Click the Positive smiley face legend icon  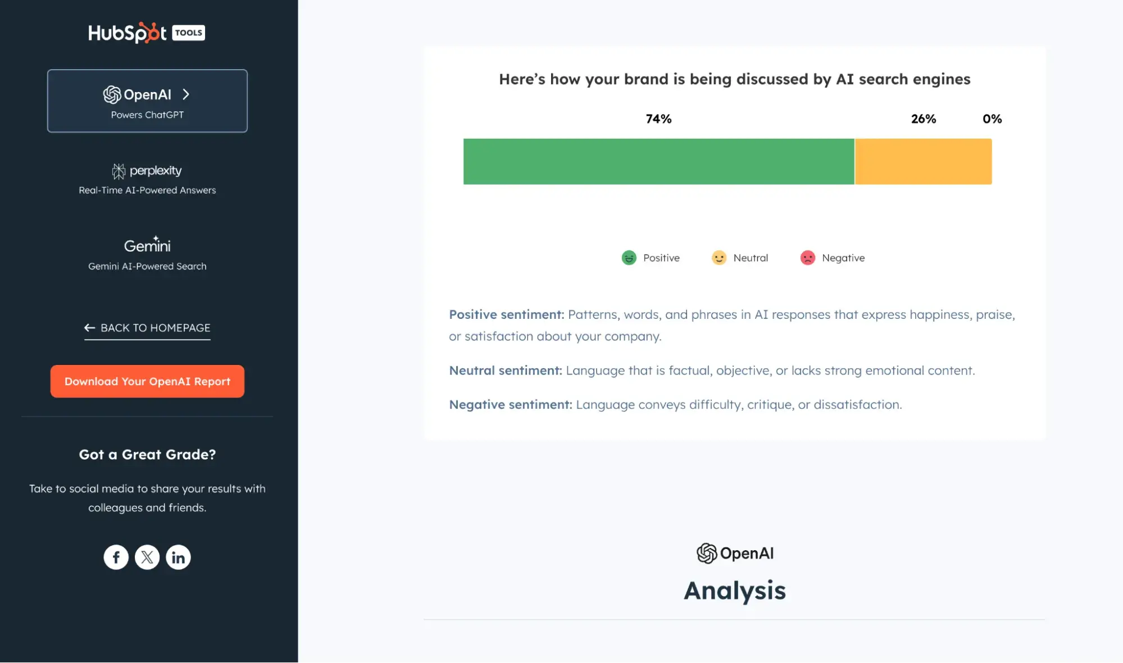point(629,258)
